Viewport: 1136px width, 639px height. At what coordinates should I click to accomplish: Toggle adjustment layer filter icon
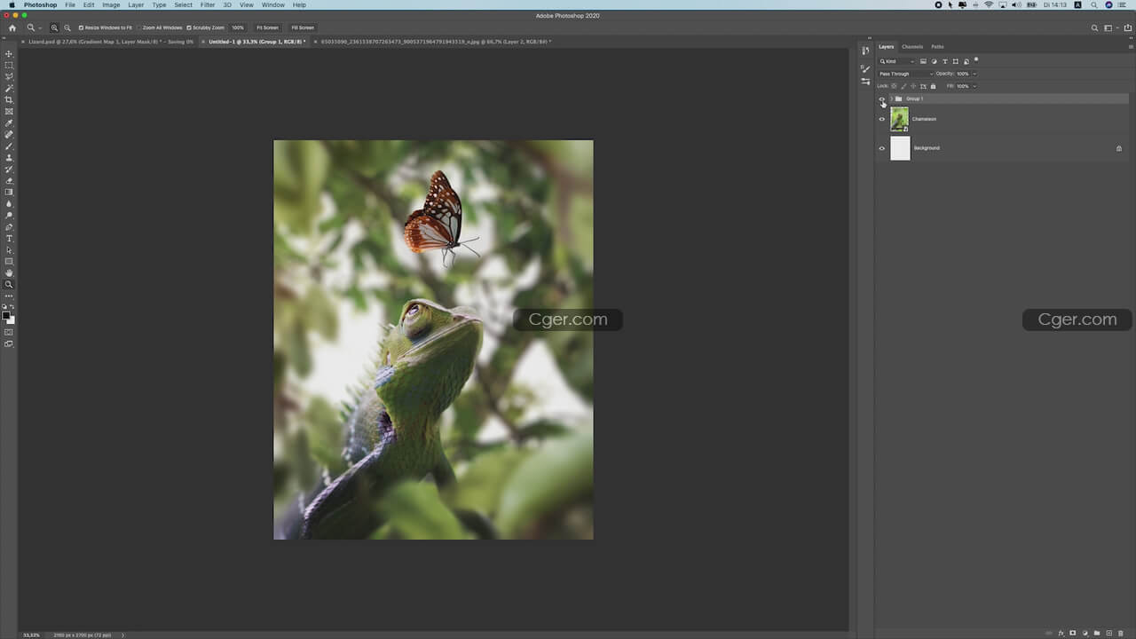pos(934,61)
